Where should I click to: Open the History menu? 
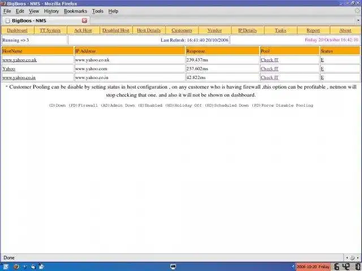51,11
